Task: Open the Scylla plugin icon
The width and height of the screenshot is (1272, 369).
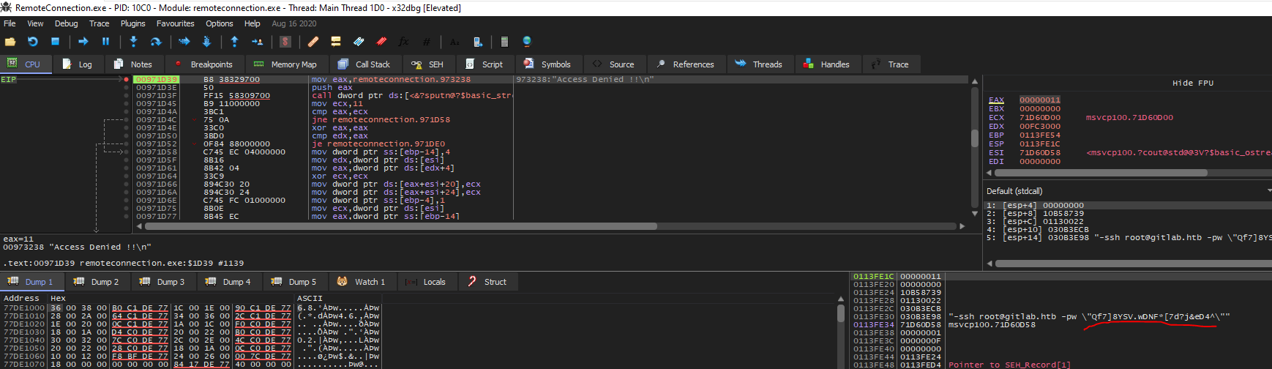Action: [285, 42]
